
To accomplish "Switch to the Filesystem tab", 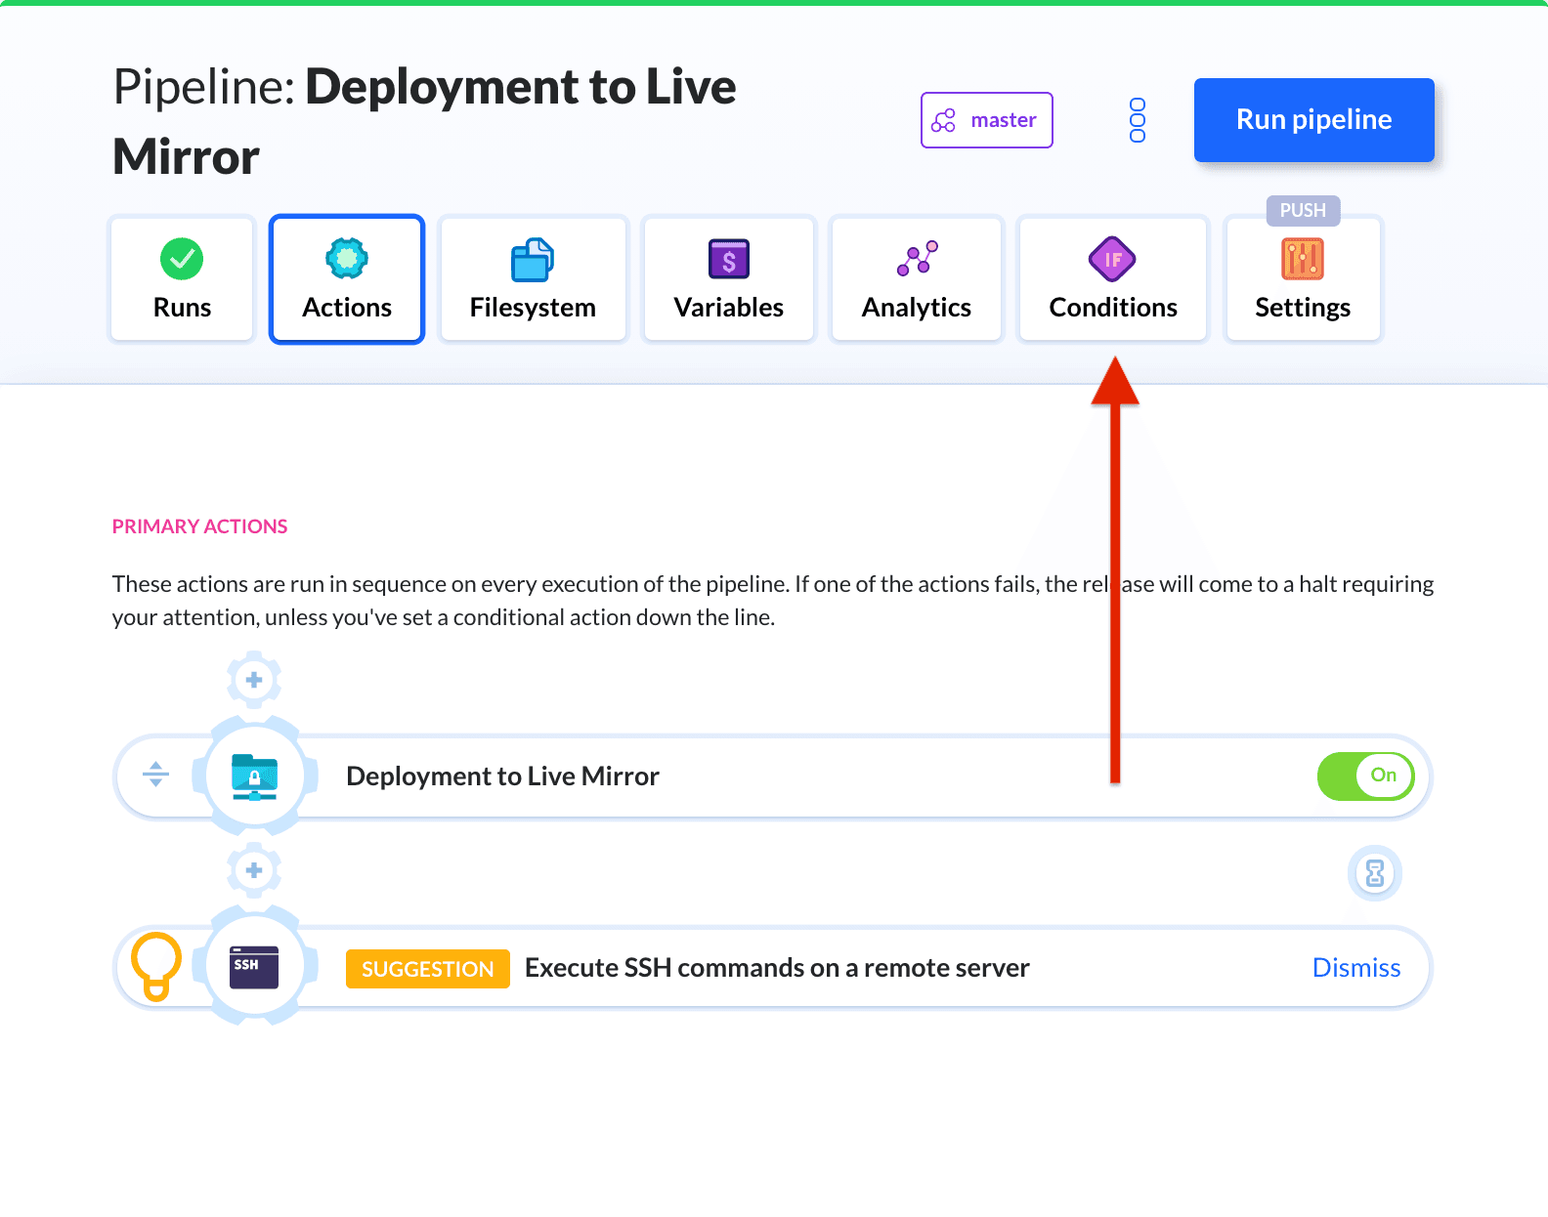I will (533, 279).
